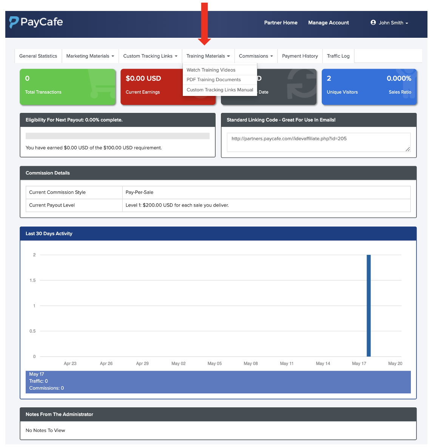
Task: Click the Pay-Per-Sale commission style cell
Action: pos(266,193)
